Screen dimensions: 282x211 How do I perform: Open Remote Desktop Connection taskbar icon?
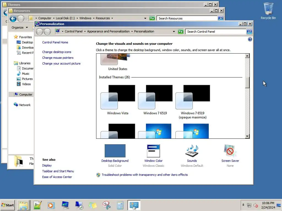[x=79, y=205]
